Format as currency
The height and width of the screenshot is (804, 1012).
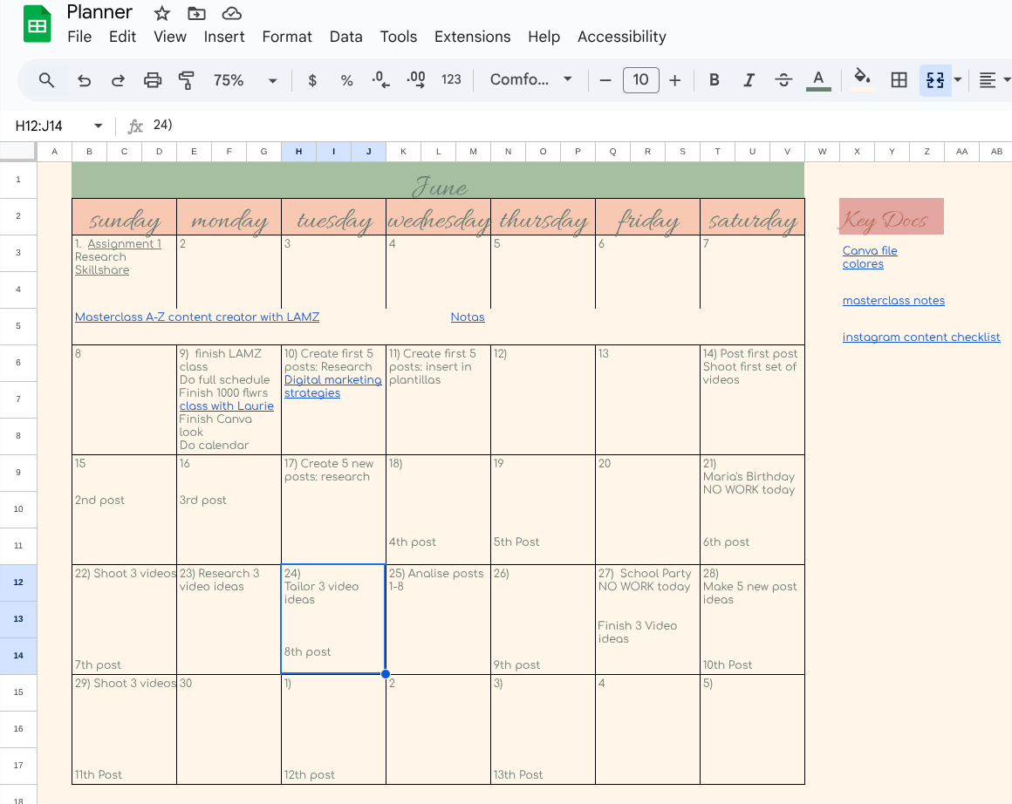[x=312, y=80]
